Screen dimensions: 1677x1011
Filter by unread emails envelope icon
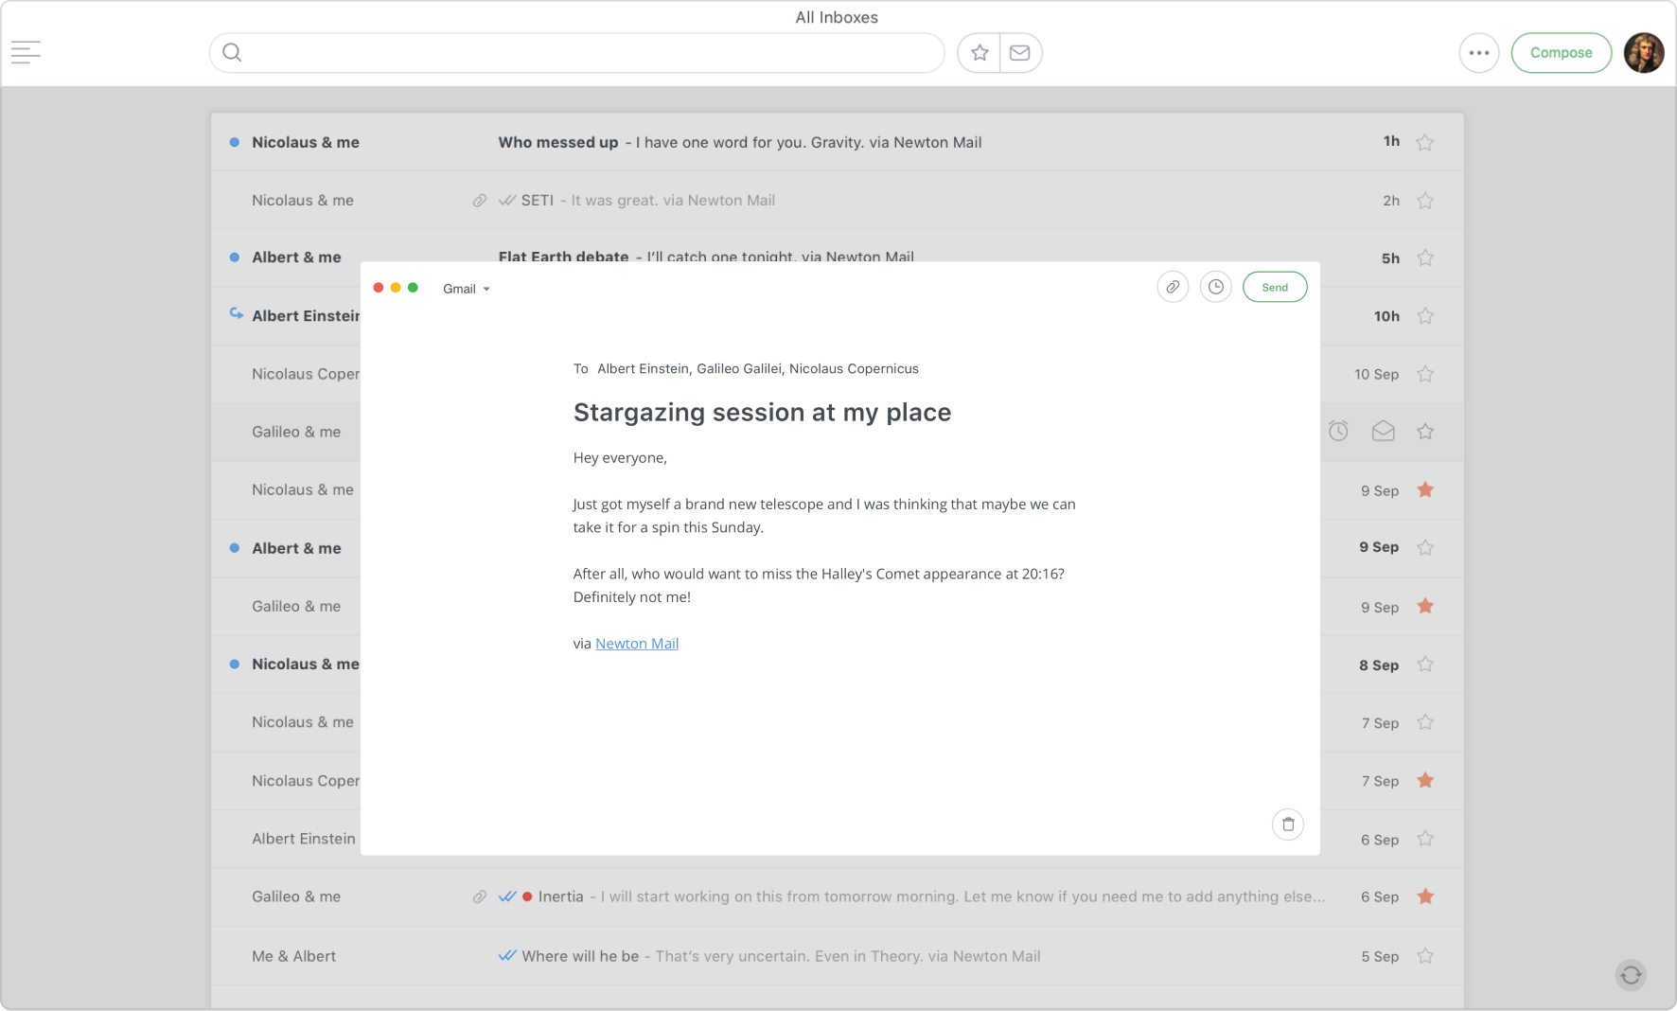click(1020, 53)
